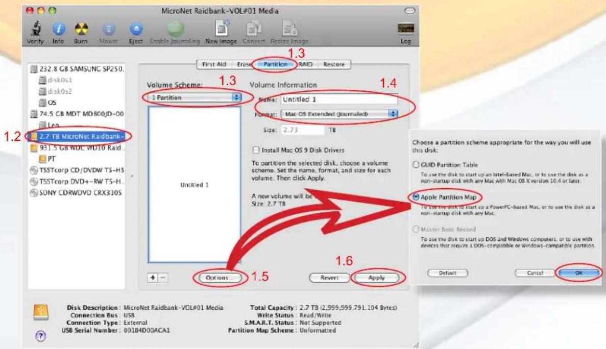
Task: Click the Mount toolbar icon
Action: pyautogui.click(x=109, y=29)
